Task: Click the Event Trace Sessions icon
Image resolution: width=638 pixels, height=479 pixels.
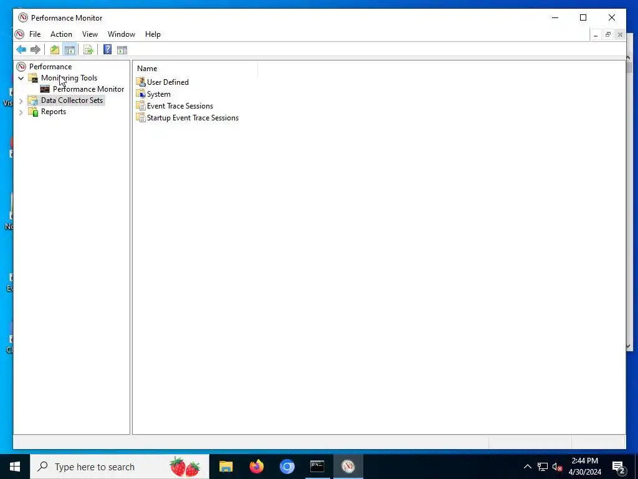Action: pyautogui.click(x=141, y=106)
